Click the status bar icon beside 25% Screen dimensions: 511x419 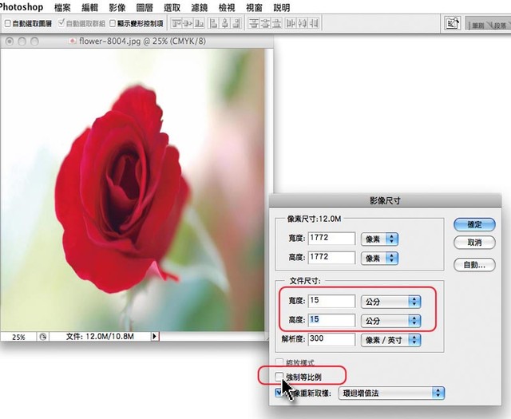(42, 337)
